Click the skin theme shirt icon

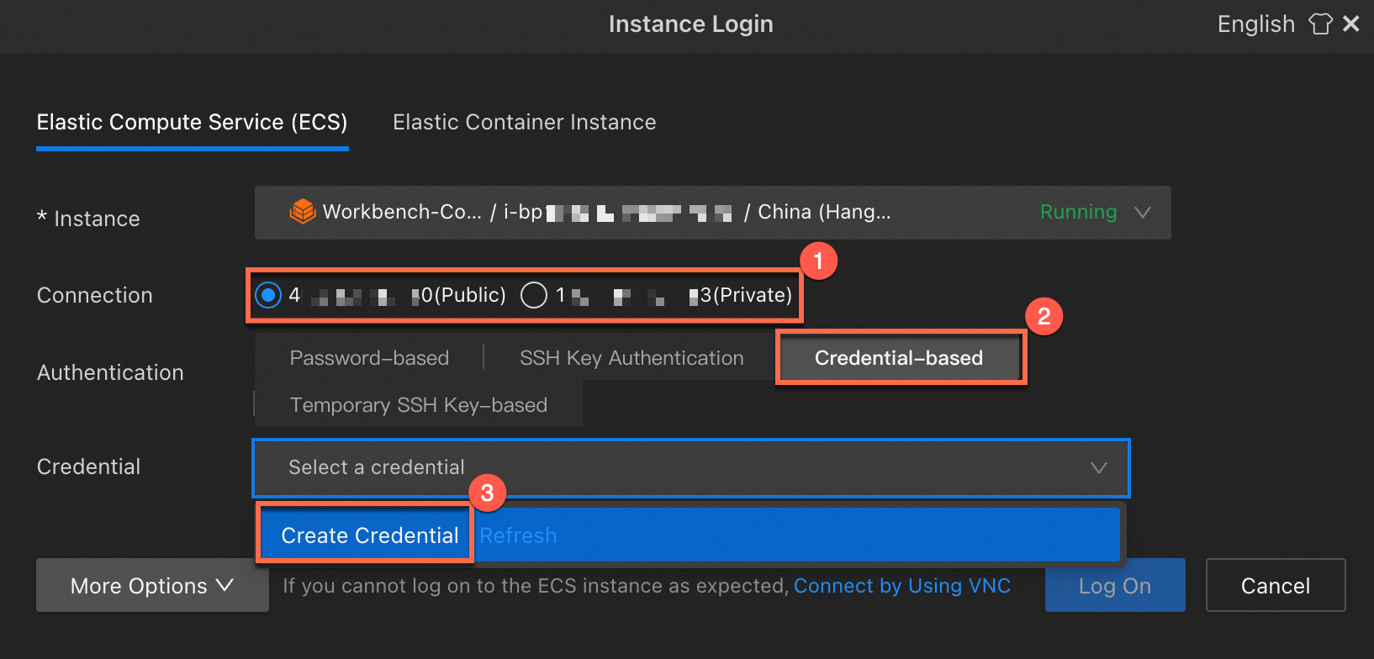pyautogui.click(x=1320, y=24)
